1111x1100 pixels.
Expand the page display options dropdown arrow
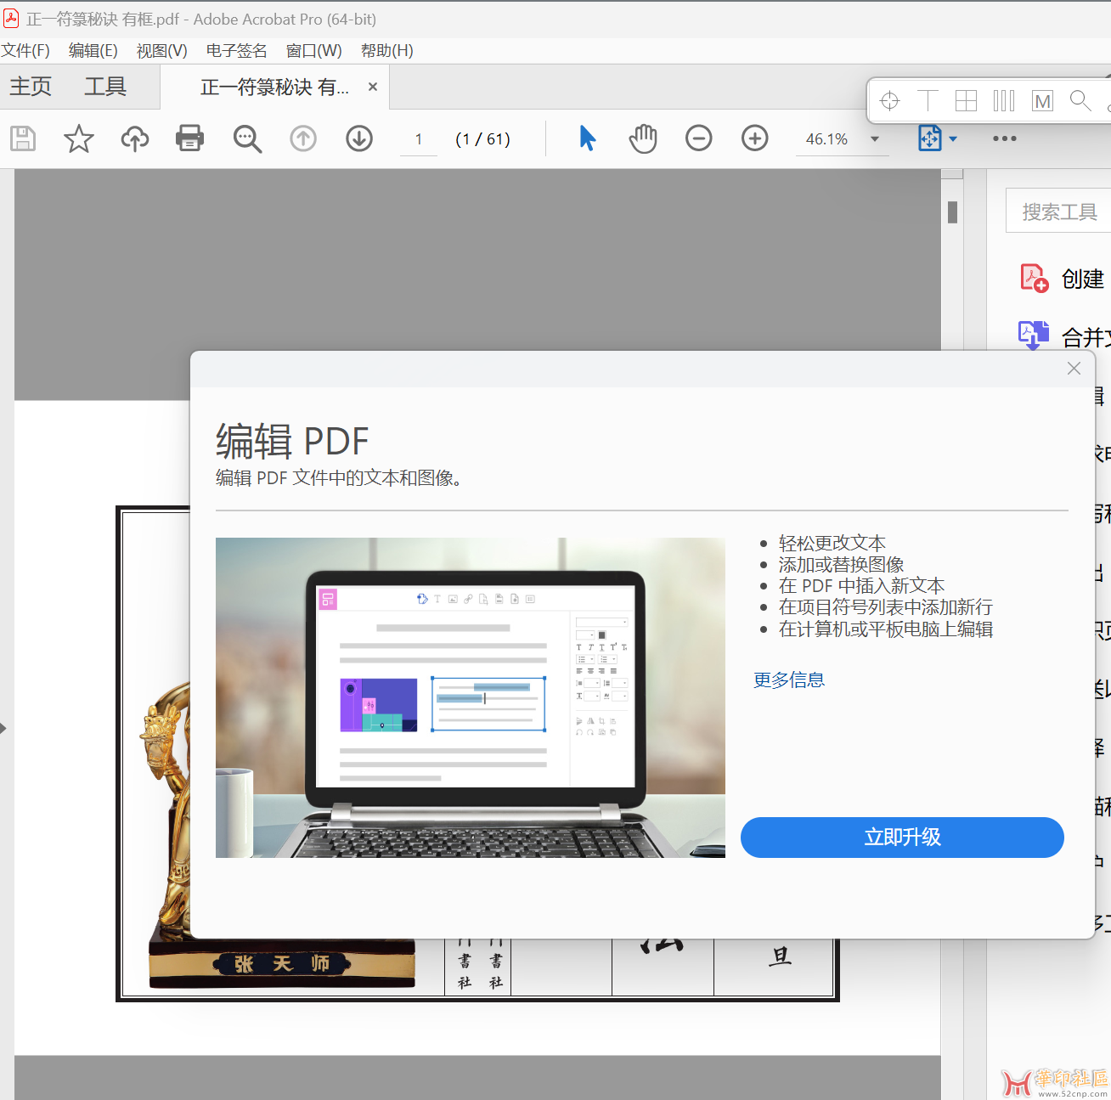[953, 138]
